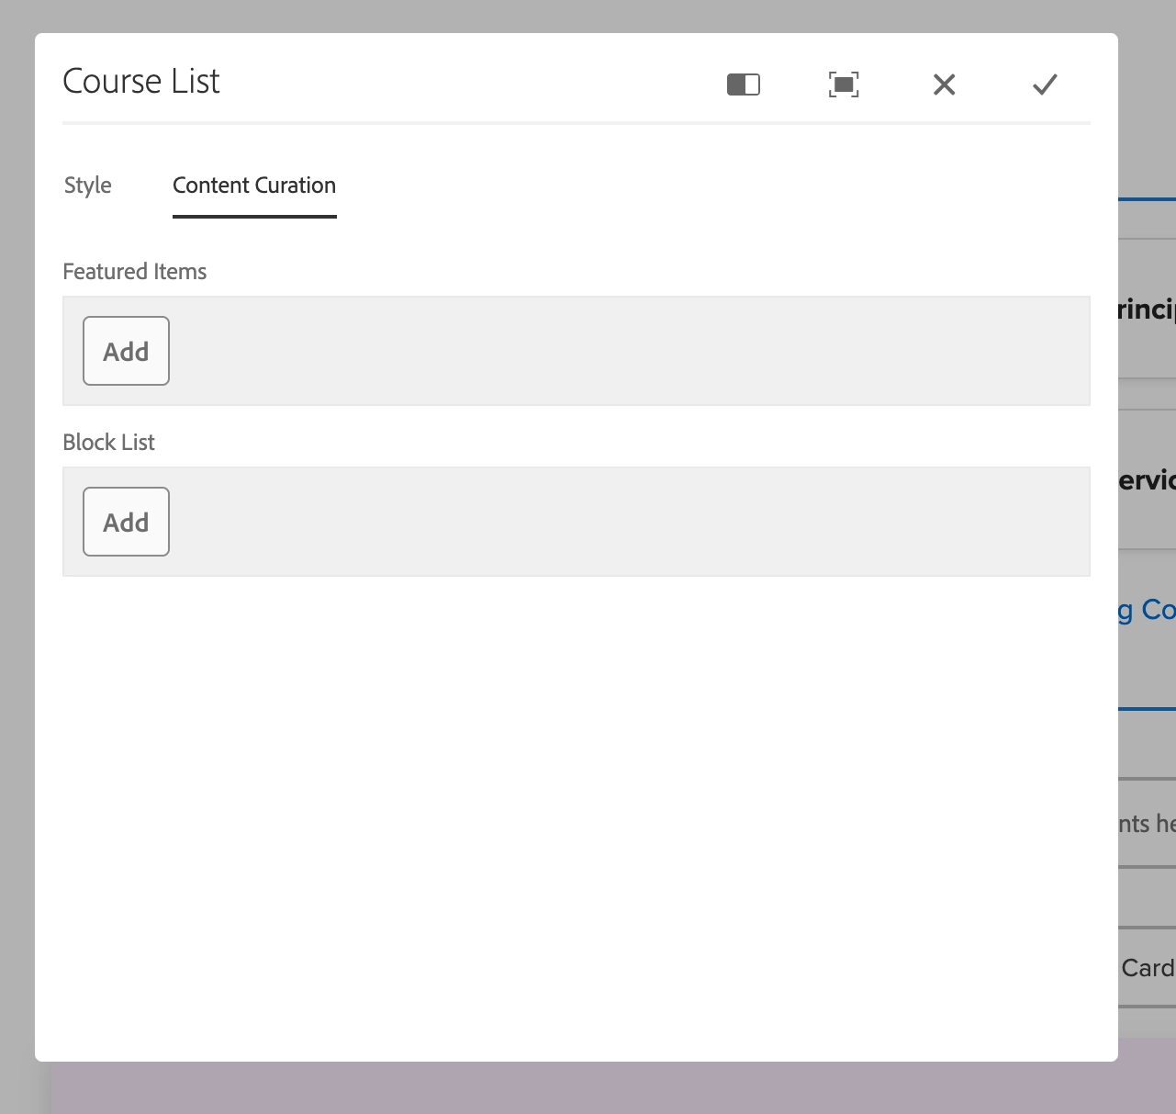Click the gray Featured Items multifield area
1176x1114 pixels.
pyautogui.click(x=624, y=351)
